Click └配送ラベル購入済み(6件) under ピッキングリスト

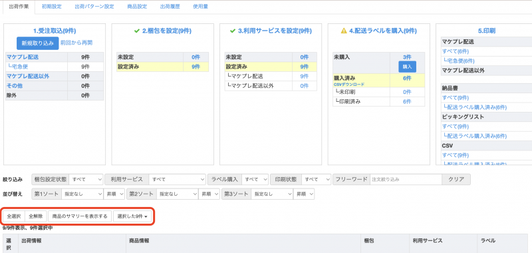click(x=475, y=136)
